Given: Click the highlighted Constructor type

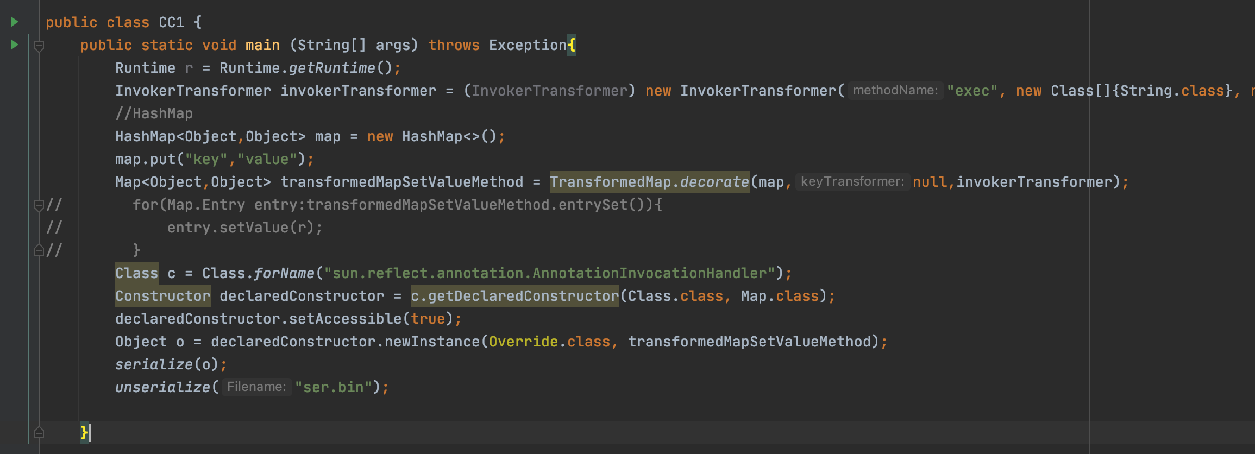Looking at the screenshot, I should tap(162, 296).
